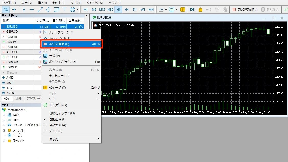
Task: Open the 表示 (V) menu
Action: (x=27, y=3)
